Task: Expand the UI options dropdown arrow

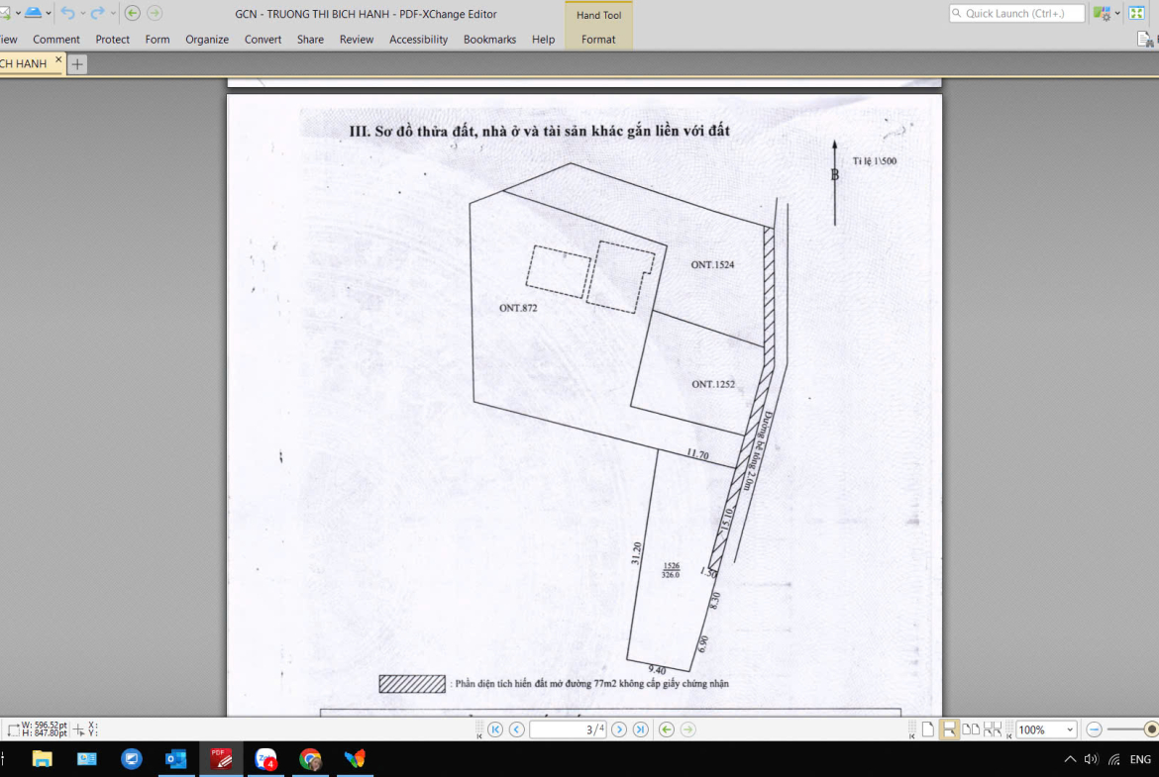Action: [x=1117, y=13]
